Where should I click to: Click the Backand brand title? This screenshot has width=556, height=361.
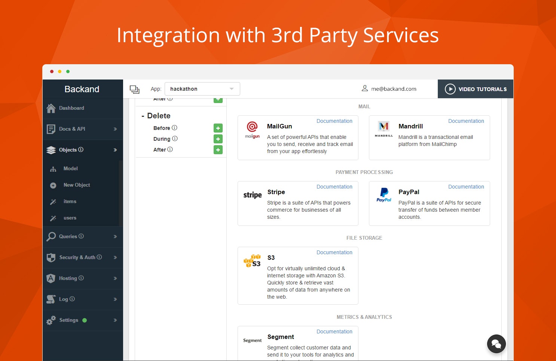82,89
